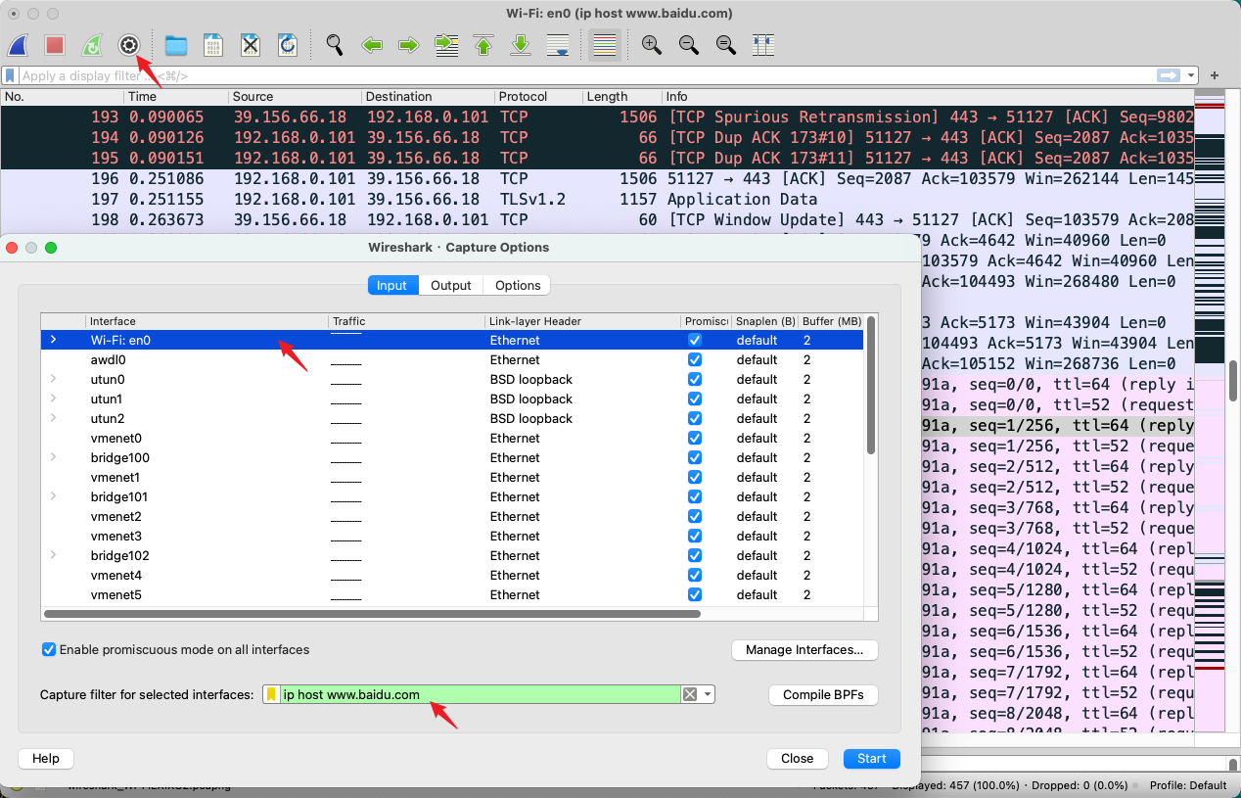Click Profile: Default in the status bar
This screenshot has height=798, width=1241.
1188,785
